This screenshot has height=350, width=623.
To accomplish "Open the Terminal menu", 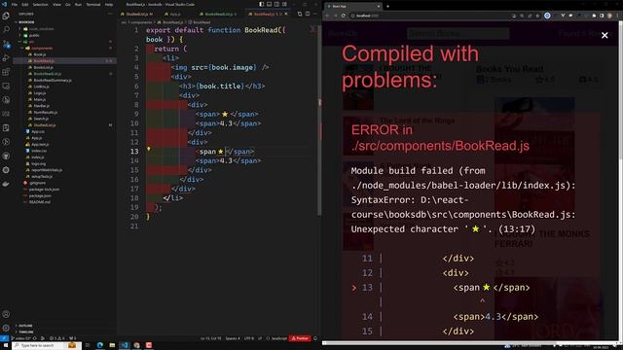I will tap(93, 4).
